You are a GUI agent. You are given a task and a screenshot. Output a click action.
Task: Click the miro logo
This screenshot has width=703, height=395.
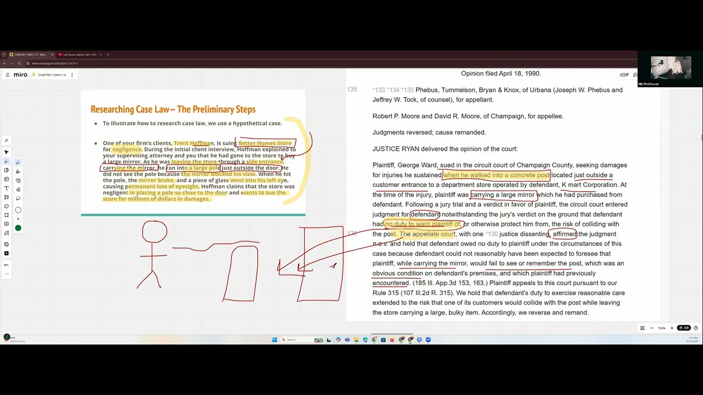click(x=20, y=75)
